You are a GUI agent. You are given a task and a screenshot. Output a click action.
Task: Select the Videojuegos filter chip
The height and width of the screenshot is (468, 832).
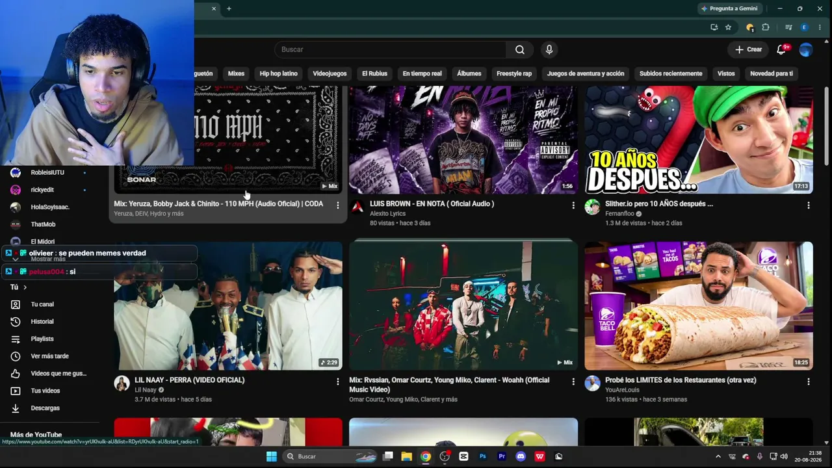coord(330,73)
